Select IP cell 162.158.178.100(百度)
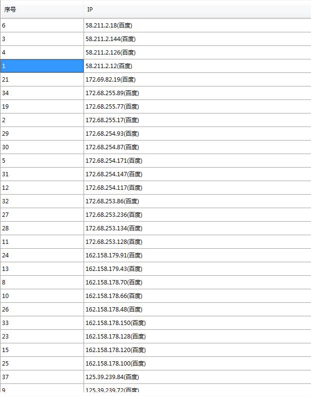The image size is (311, 396). point(198,363)
